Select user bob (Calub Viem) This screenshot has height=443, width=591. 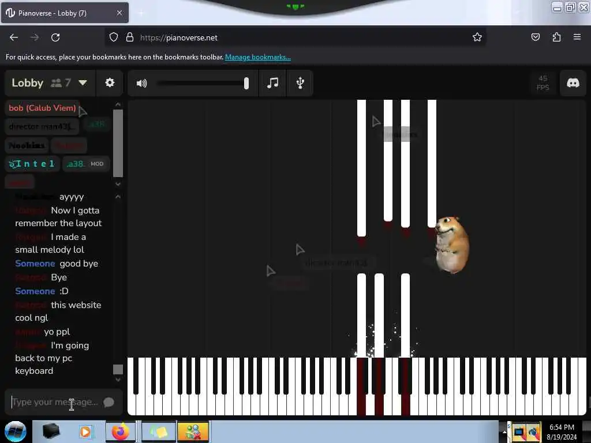point(42,108)
